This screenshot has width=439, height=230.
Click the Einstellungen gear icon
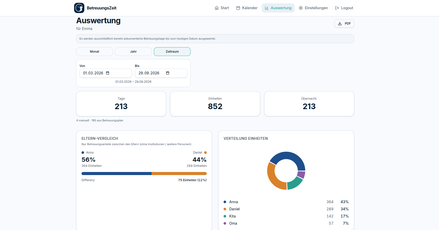tap(301, 8)
